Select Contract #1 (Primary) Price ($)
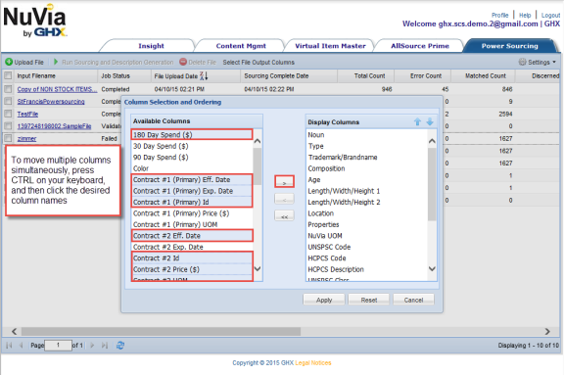Viewport: 564px width, 375px height. click(x=192, y=213)
